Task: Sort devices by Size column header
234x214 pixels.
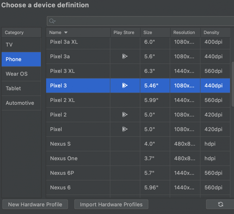Action: coord(148,32)
